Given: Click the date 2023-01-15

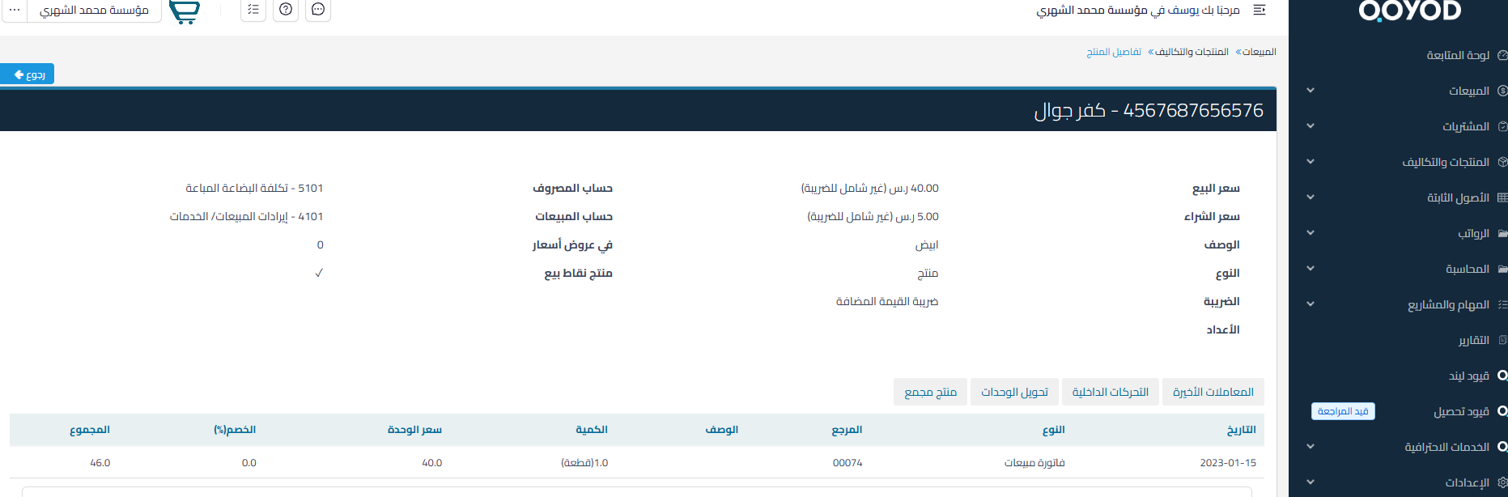Looking at the screenshot, I should click(x=1228, y=463).
